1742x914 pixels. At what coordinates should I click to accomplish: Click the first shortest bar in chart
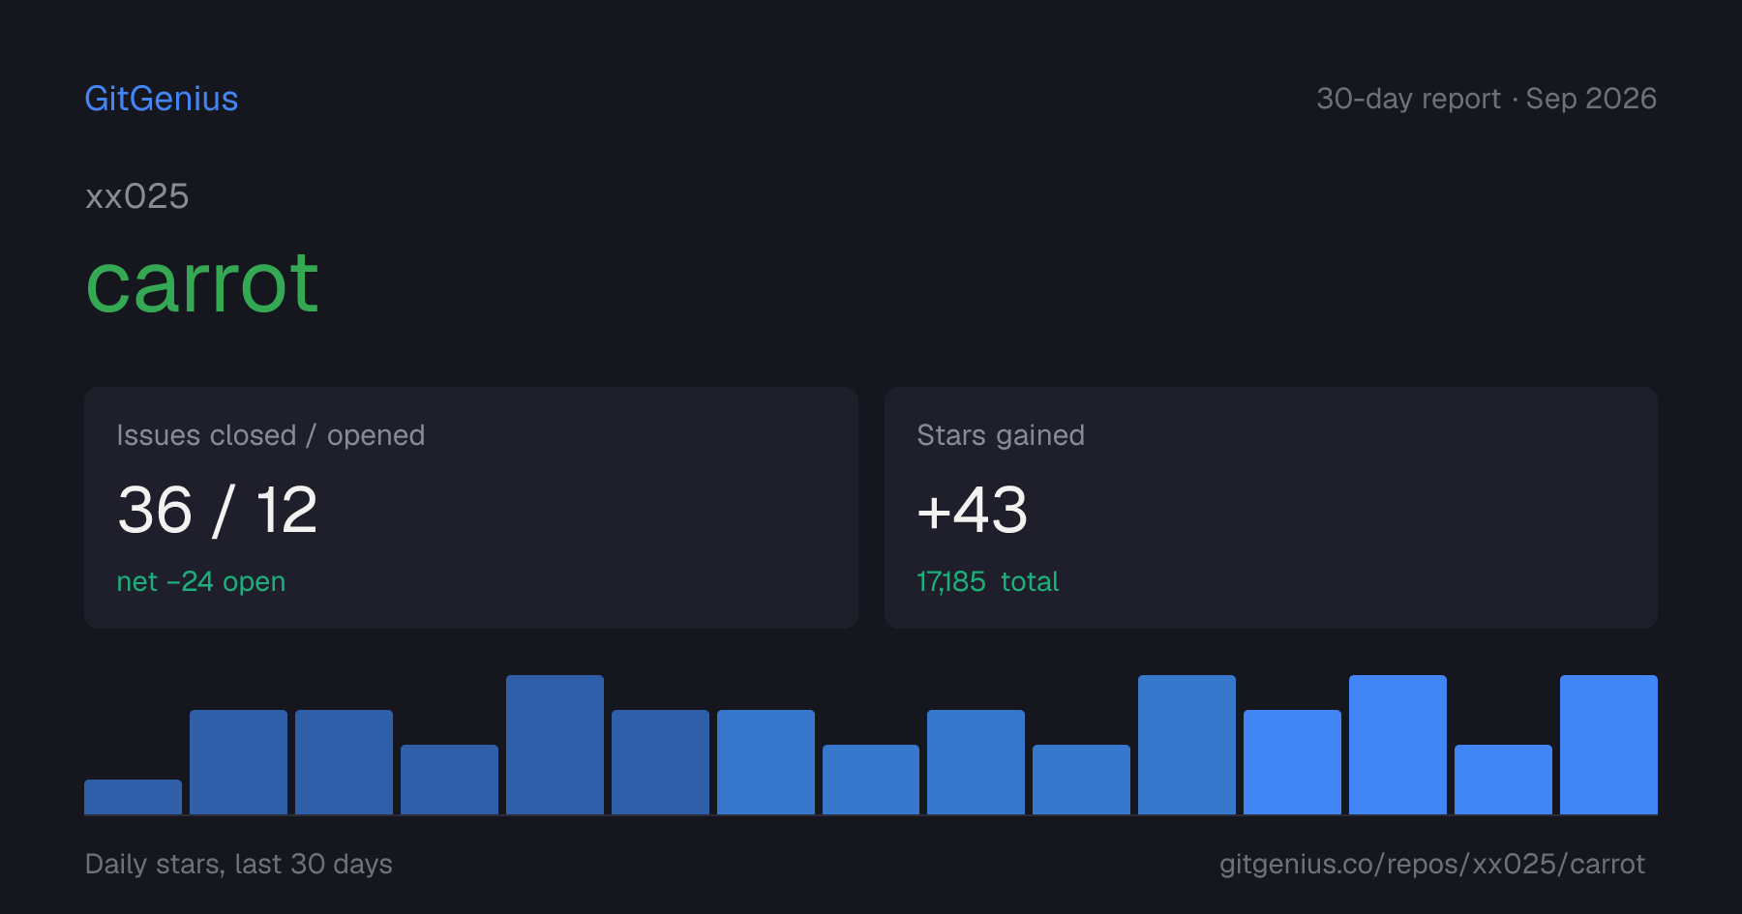point(134,797)
